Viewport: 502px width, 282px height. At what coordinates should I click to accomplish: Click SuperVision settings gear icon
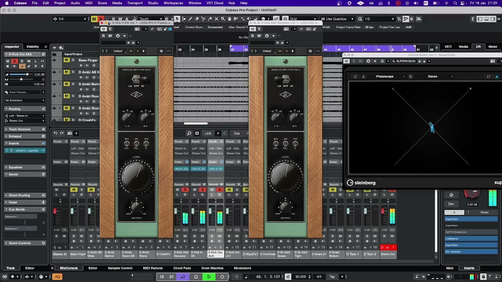411,76
